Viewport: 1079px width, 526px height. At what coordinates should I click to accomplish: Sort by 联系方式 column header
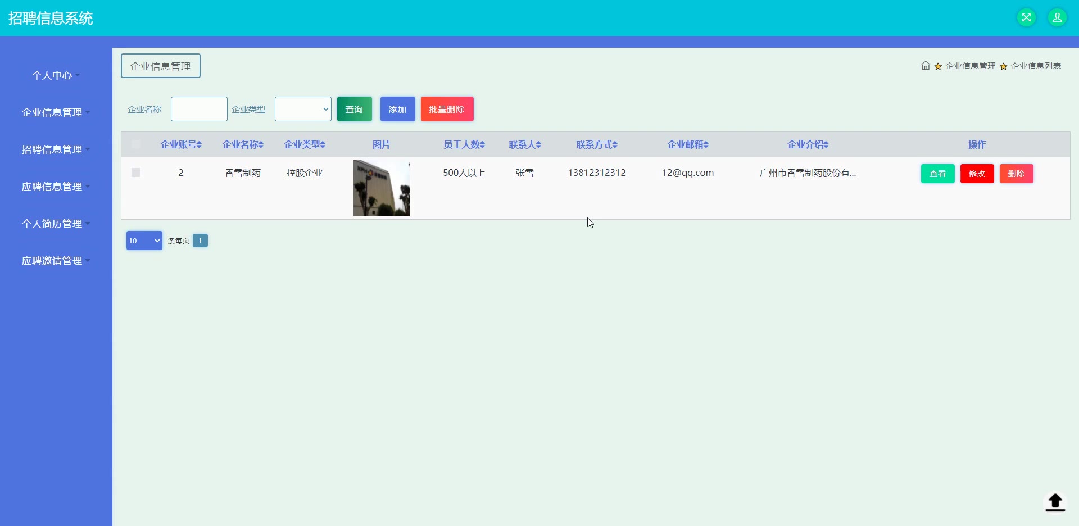coord(597,144)
